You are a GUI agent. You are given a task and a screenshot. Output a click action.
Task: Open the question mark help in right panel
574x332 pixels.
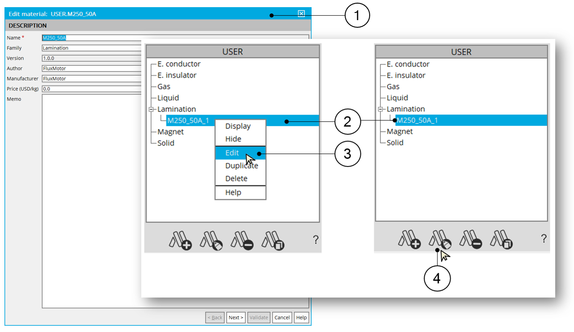544,238
